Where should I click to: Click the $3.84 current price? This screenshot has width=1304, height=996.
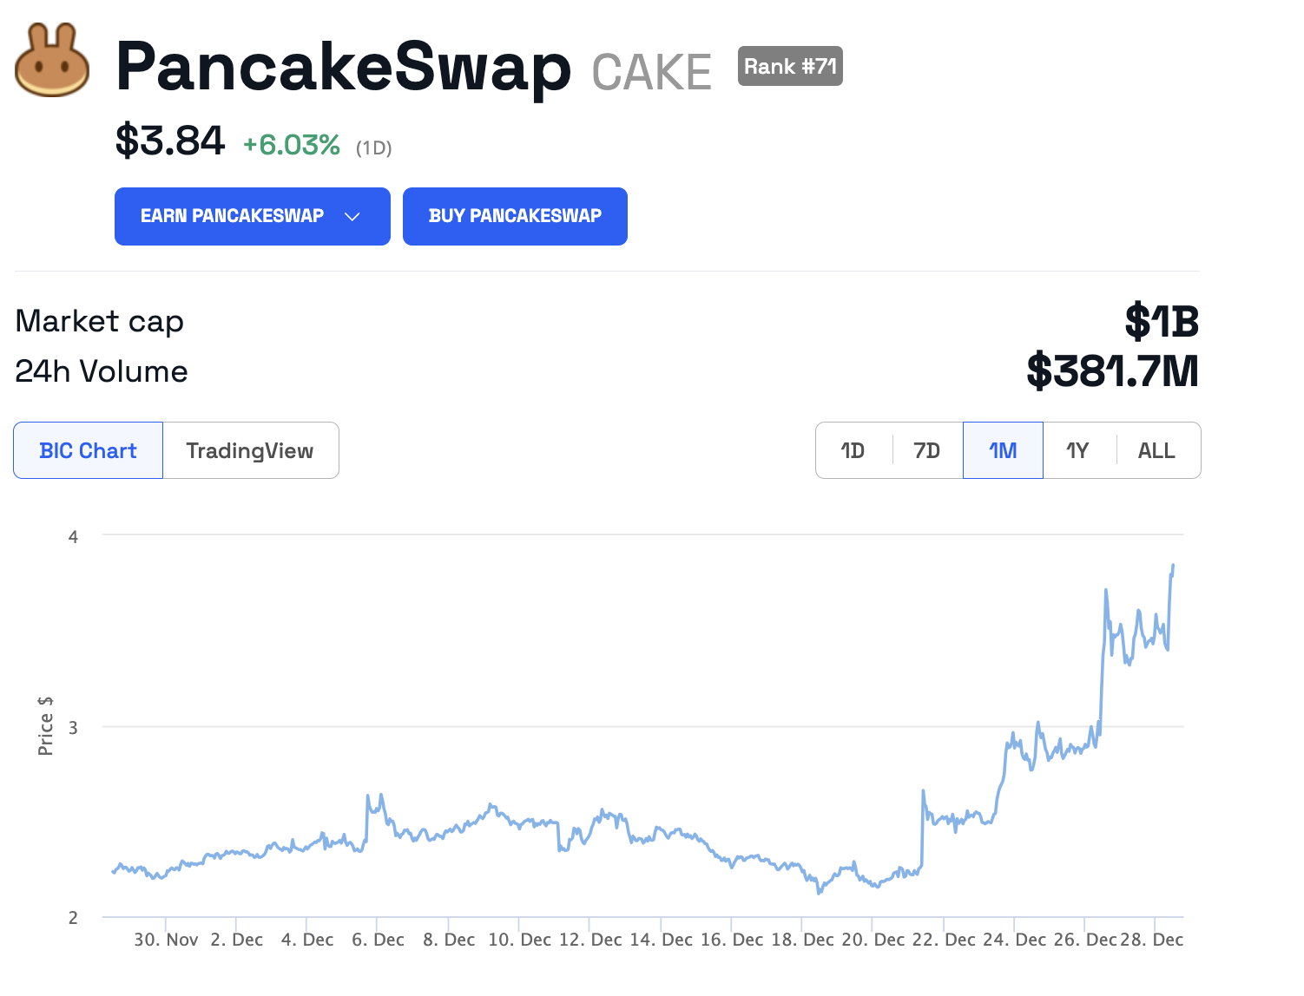coord(169,139)
